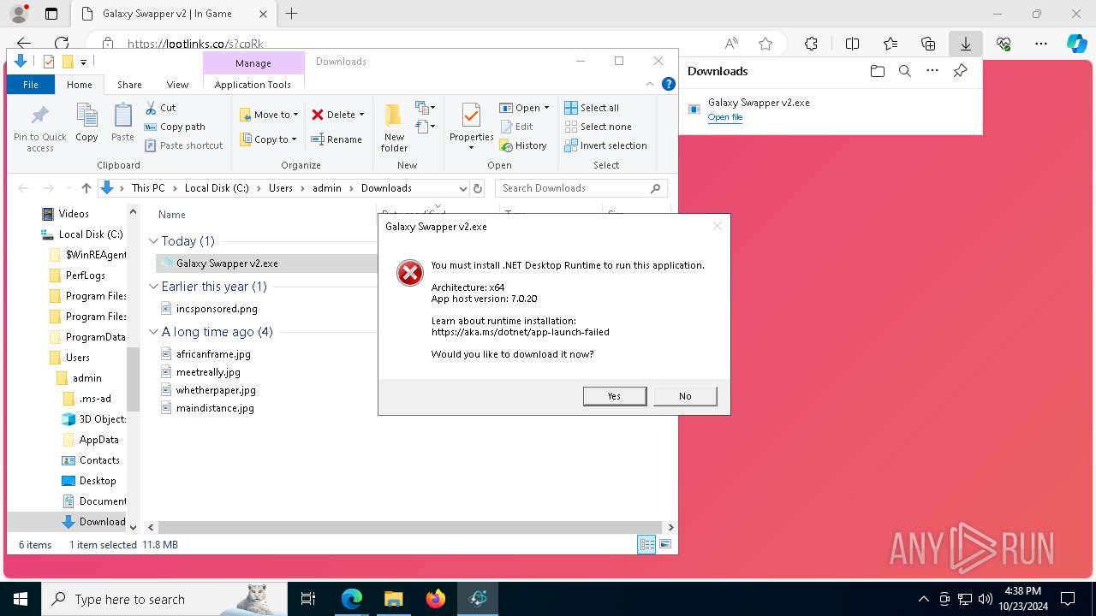The height and width of the screenshot is (616, 1096).
Task: Click History in Open group
Action: 523,145
